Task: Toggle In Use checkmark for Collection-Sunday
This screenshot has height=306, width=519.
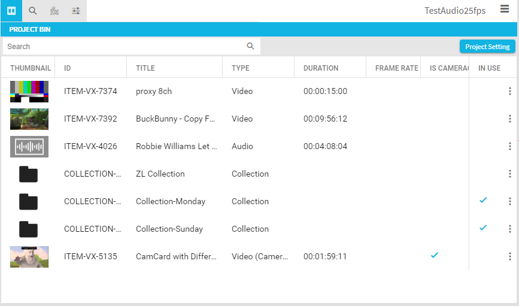Action: [x=483, y=228]
